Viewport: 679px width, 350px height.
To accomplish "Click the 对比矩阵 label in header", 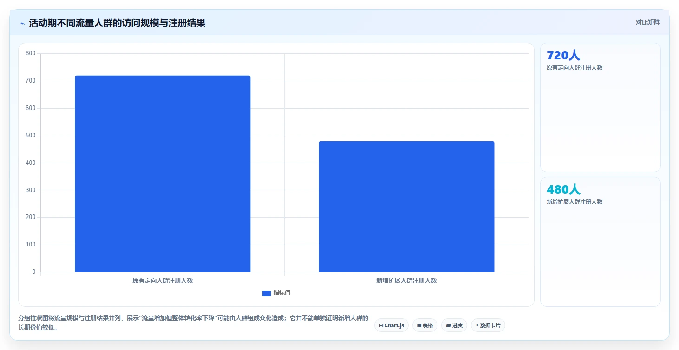I will click(648, 23).
